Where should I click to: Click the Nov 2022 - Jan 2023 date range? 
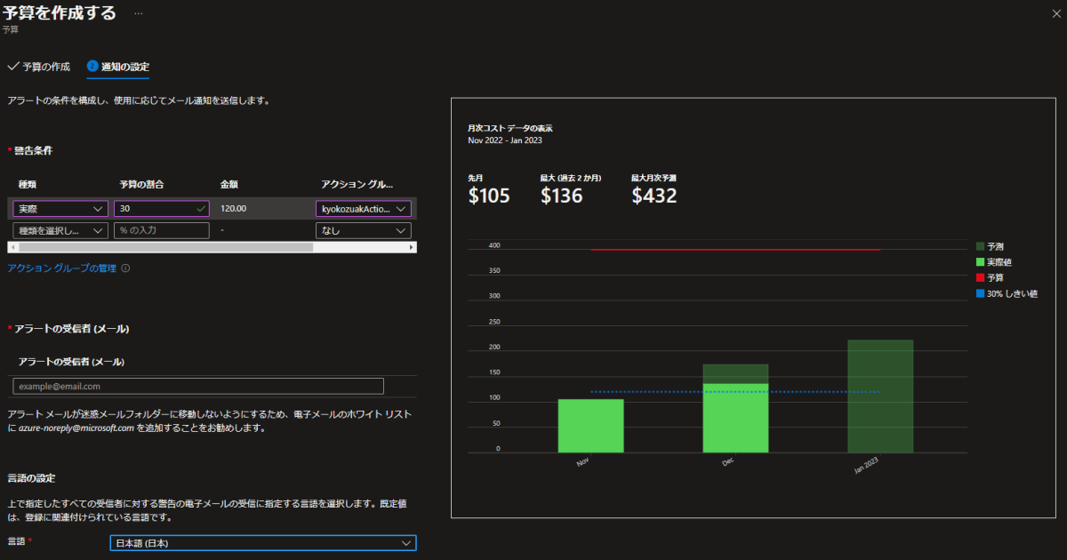tap(505, 140)
